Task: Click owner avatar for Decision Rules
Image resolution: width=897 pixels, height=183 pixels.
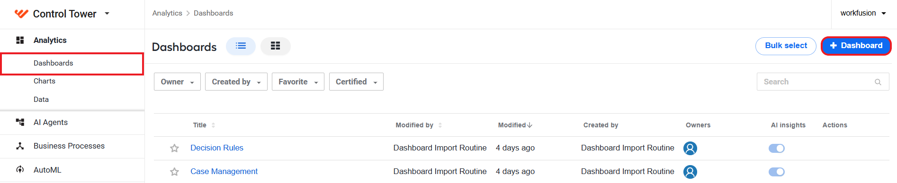Action: (x=690, y=148)
